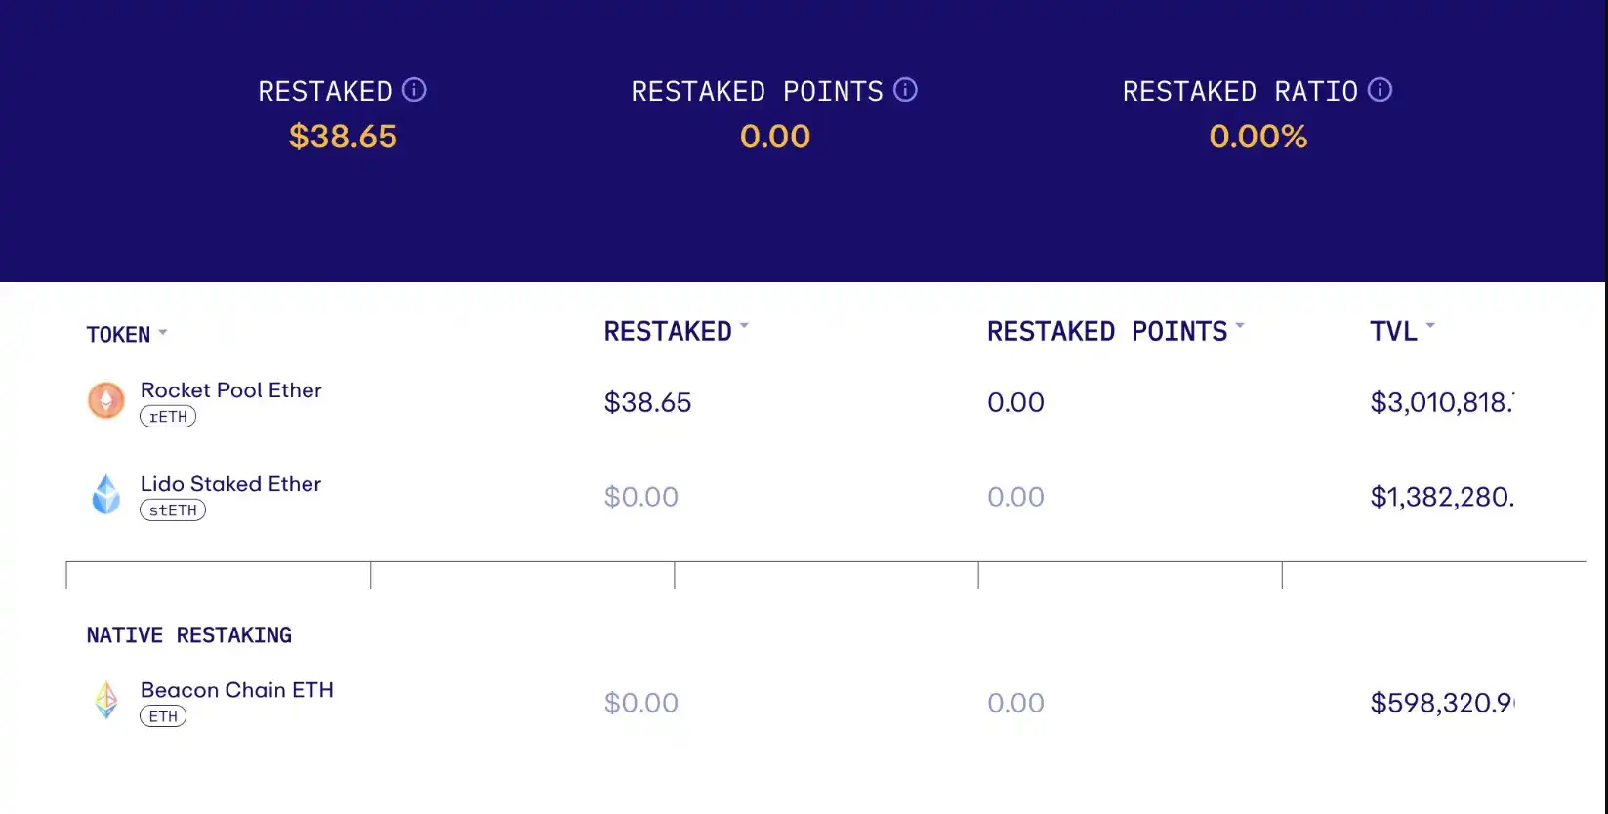
Task: Open the Rocket Pool Ether token row
Action: coord(801,402)
